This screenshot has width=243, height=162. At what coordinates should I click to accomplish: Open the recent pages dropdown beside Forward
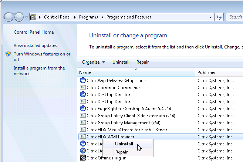26,17
